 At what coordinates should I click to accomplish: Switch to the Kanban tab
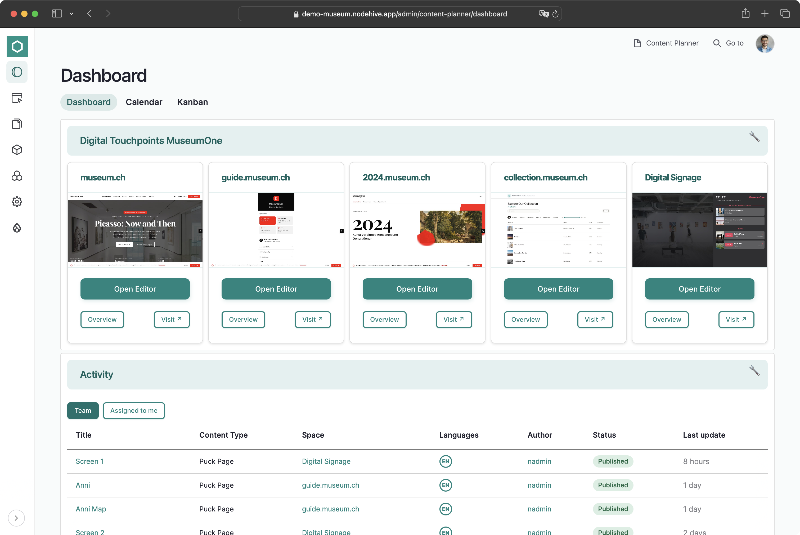tap(192, 102)
